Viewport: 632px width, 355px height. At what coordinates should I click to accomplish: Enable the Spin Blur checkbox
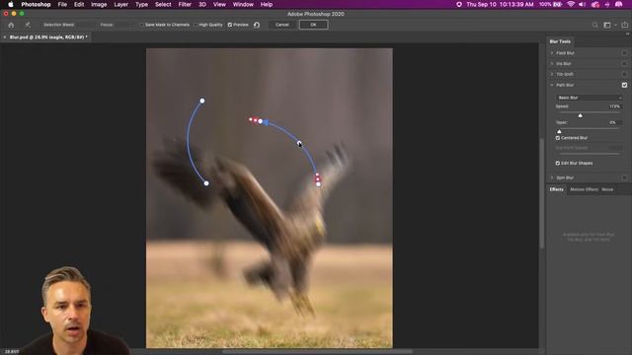coord(624,177)
